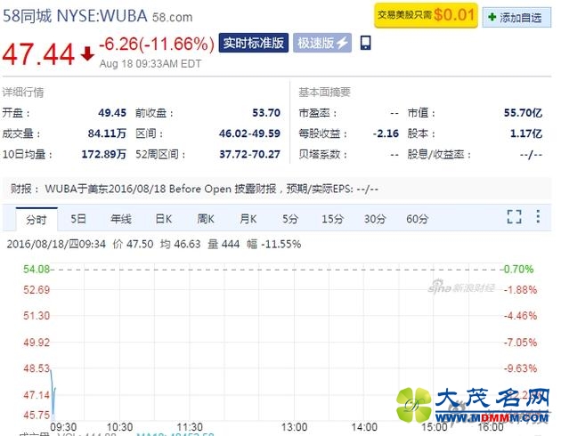Click the 10-day average volume 172.89万
The image size is (561, 436).
click(x=104, y=155)
